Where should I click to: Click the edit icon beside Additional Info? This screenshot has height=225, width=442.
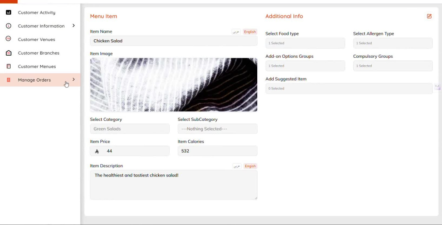point(429,16)
